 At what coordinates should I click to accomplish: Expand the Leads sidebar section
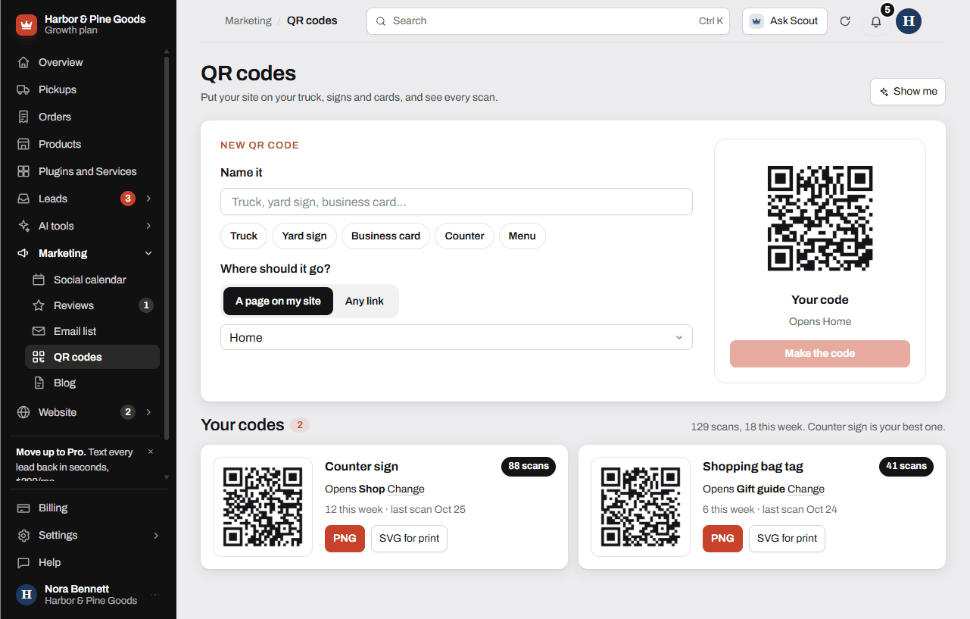pos(148,199)
